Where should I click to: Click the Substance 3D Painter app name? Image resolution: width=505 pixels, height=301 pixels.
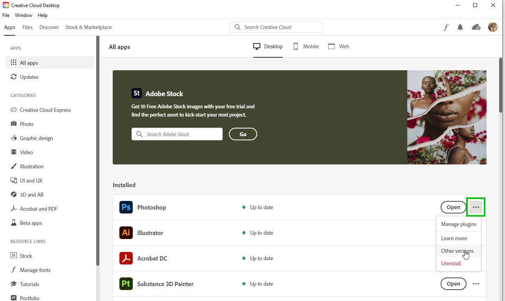[x=165, y=284]
